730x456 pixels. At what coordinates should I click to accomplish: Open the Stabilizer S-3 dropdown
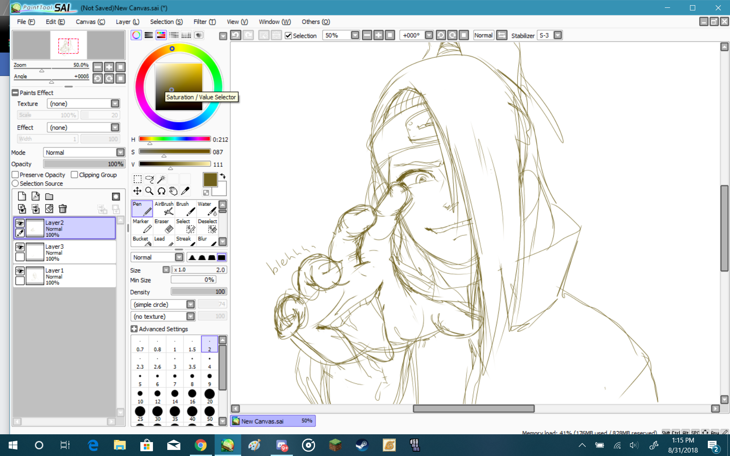coord(558,35)
